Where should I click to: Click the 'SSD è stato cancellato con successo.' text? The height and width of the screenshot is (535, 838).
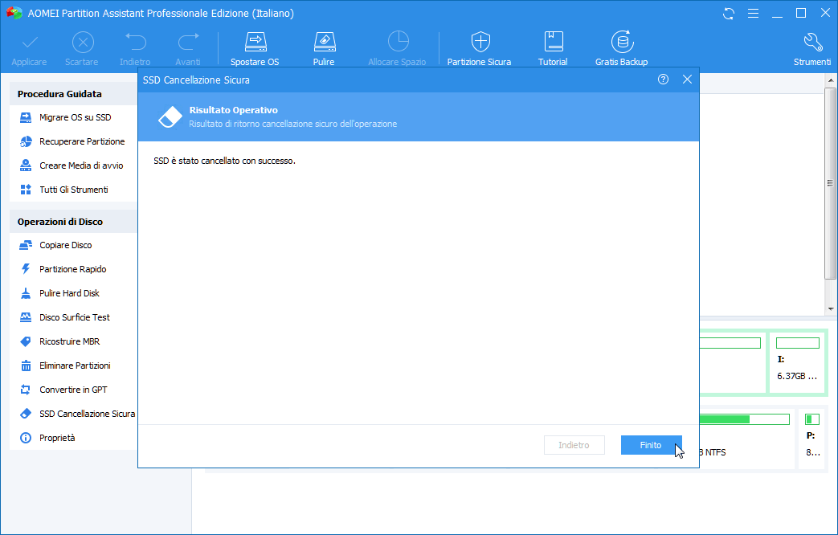click(224, 161)
